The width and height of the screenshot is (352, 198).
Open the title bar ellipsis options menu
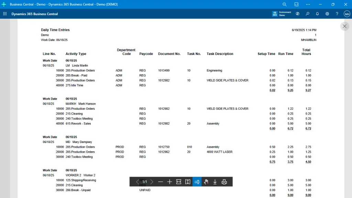(x=308, y=4)
